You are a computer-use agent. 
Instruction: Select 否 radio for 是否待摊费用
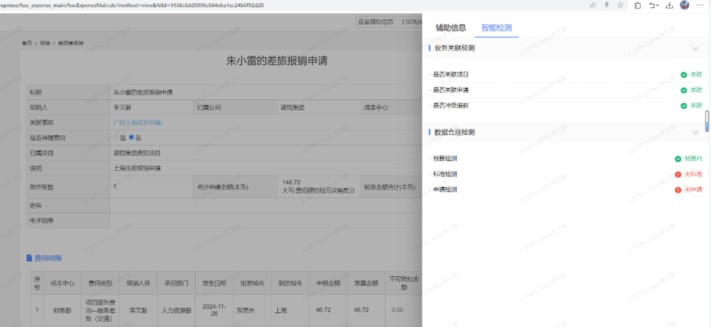tap(132, 138)
